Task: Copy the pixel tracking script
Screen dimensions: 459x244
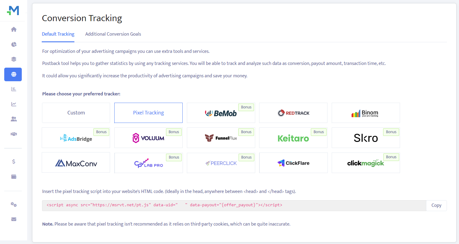Action: click(x=436, y=205)
